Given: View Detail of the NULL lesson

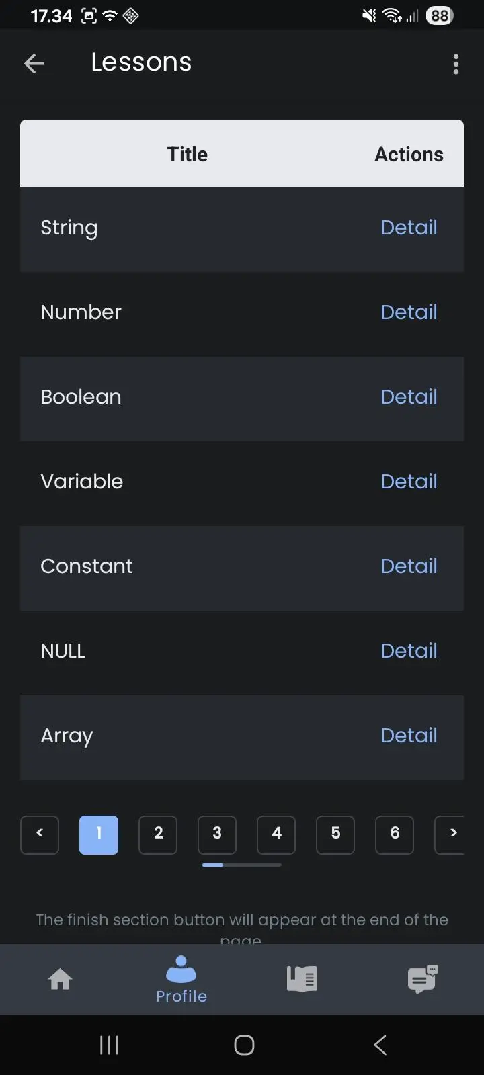Looking at the screenshot, I should (409, 651).
